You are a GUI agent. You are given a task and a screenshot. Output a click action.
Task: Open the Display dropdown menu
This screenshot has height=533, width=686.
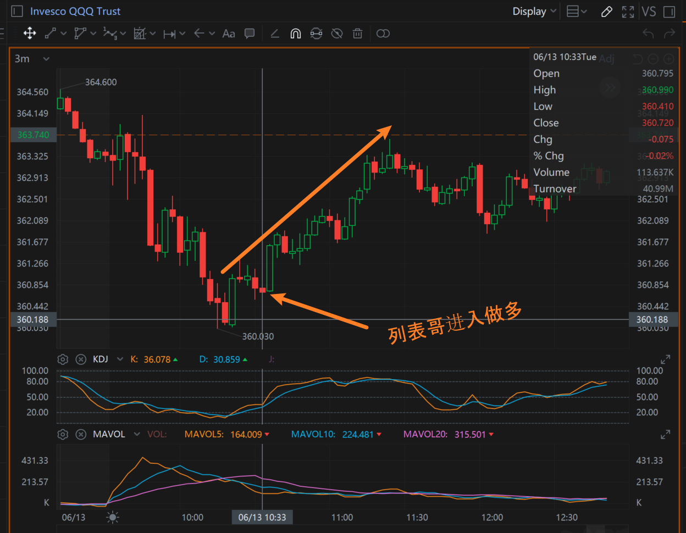[534, 12]
